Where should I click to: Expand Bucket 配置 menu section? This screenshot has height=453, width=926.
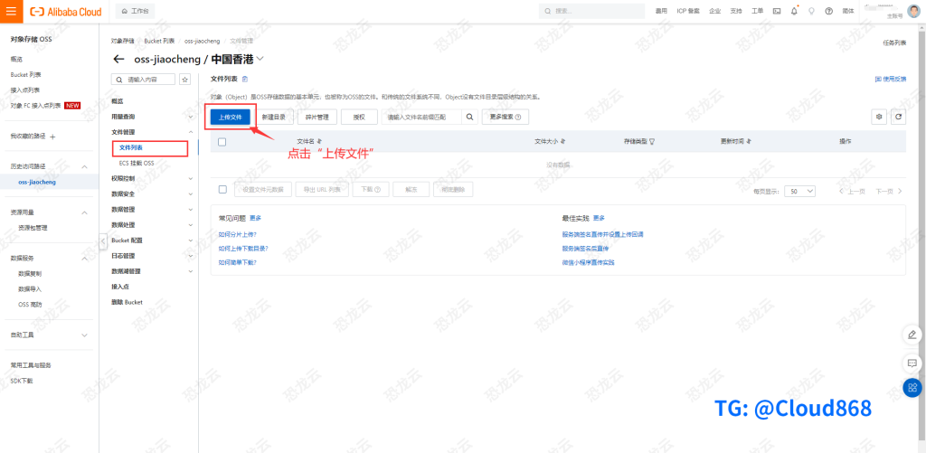tap(190, 241)
